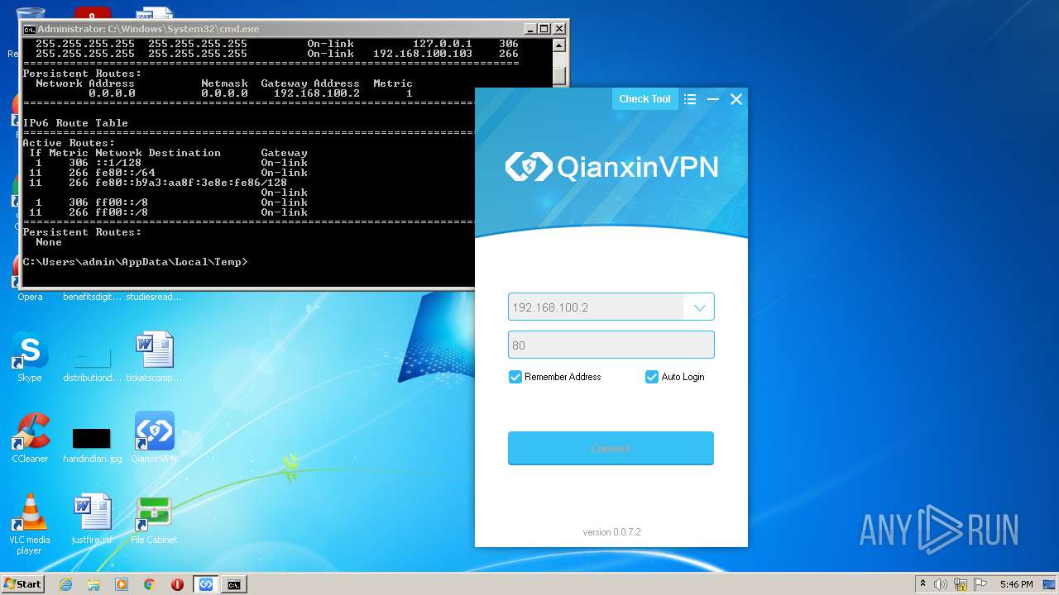1059x595 pixels.
Task: Open the Windows Start menu
Action: point(23,584)
